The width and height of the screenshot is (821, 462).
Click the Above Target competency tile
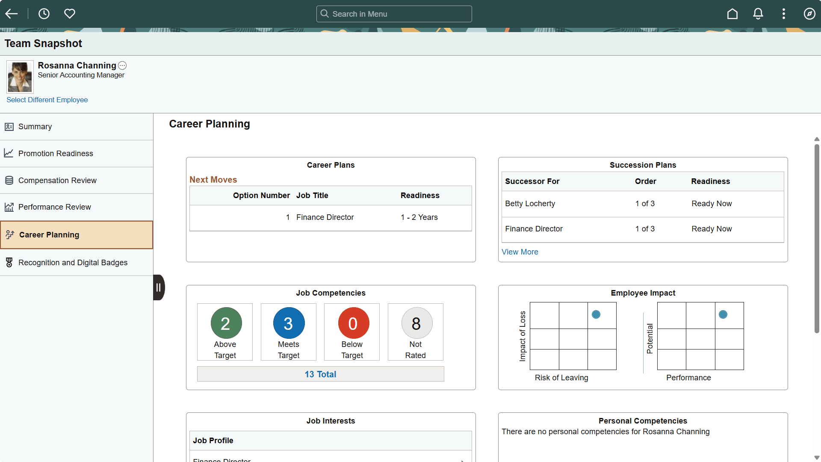tap(225, 332)
